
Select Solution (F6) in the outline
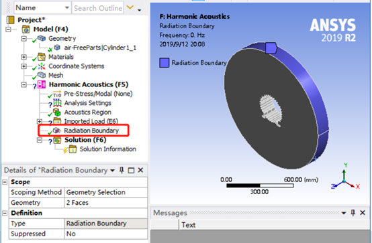[85, 140]
